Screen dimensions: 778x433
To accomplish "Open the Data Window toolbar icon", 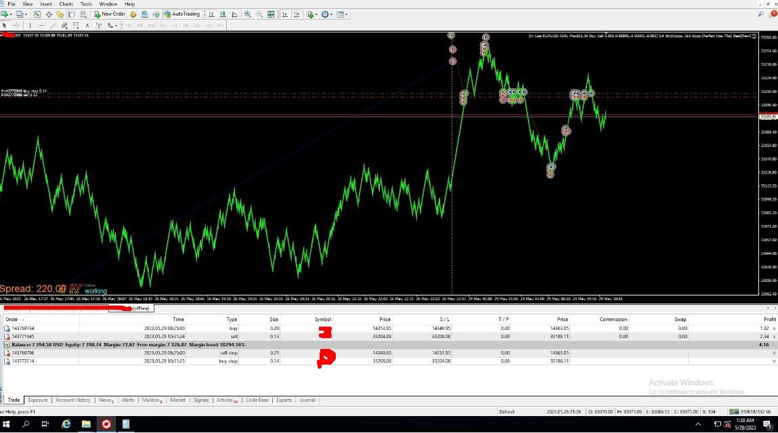I will point(49,14).
